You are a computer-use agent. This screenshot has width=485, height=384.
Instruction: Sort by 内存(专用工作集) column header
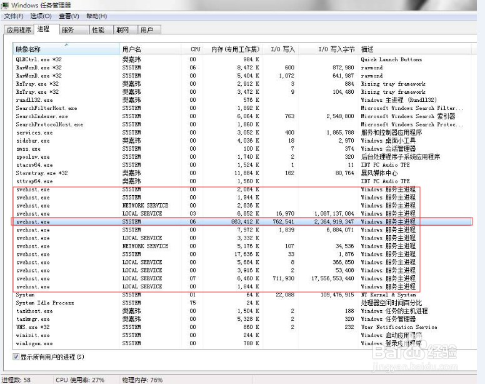click(x=232, y=49)
